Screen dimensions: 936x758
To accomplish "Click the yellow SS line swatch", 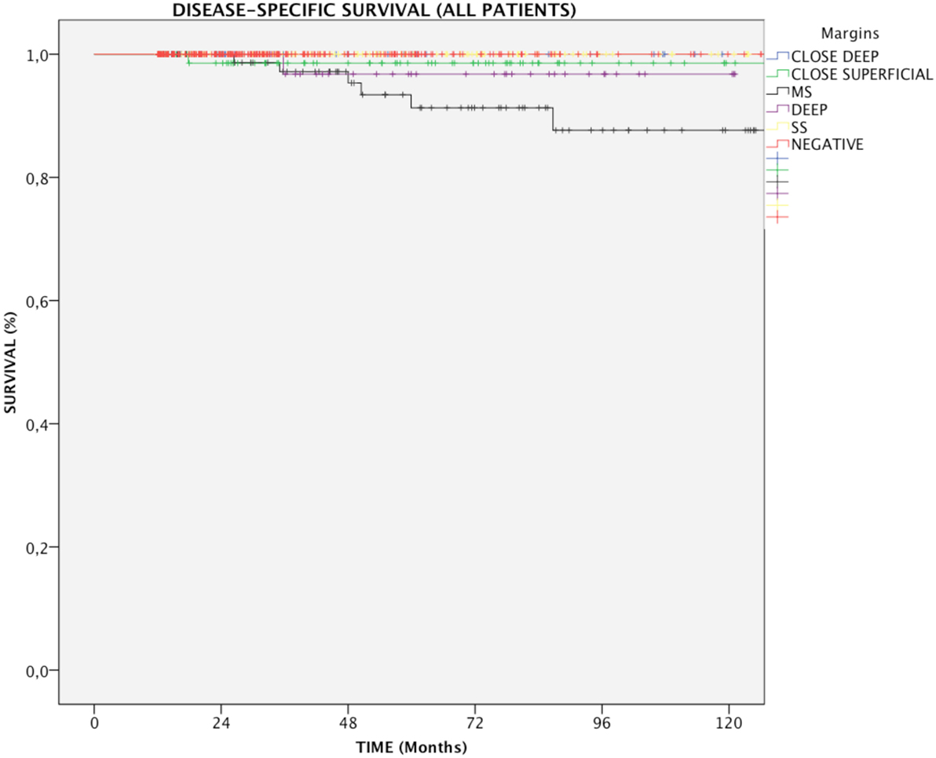I will click(x=777, y=127).
